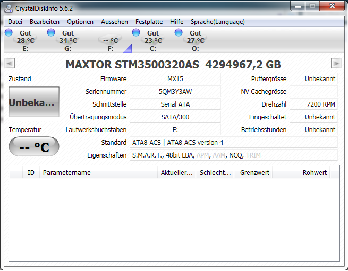Click the ATA8-ACS standard field

click(234, 143)
